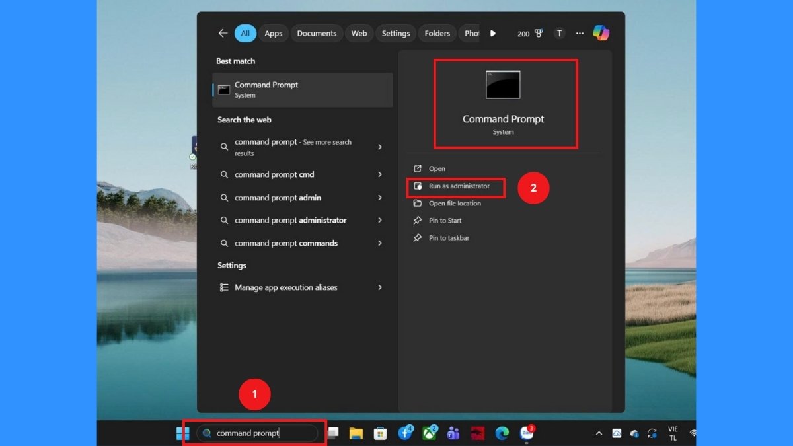
Task: Open the account profile icon labeled T
Action: coord(558,33)
